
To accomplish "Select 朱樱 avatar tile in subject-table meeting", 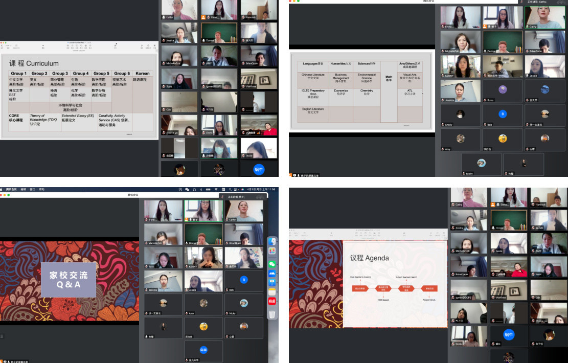I will 524,165.
